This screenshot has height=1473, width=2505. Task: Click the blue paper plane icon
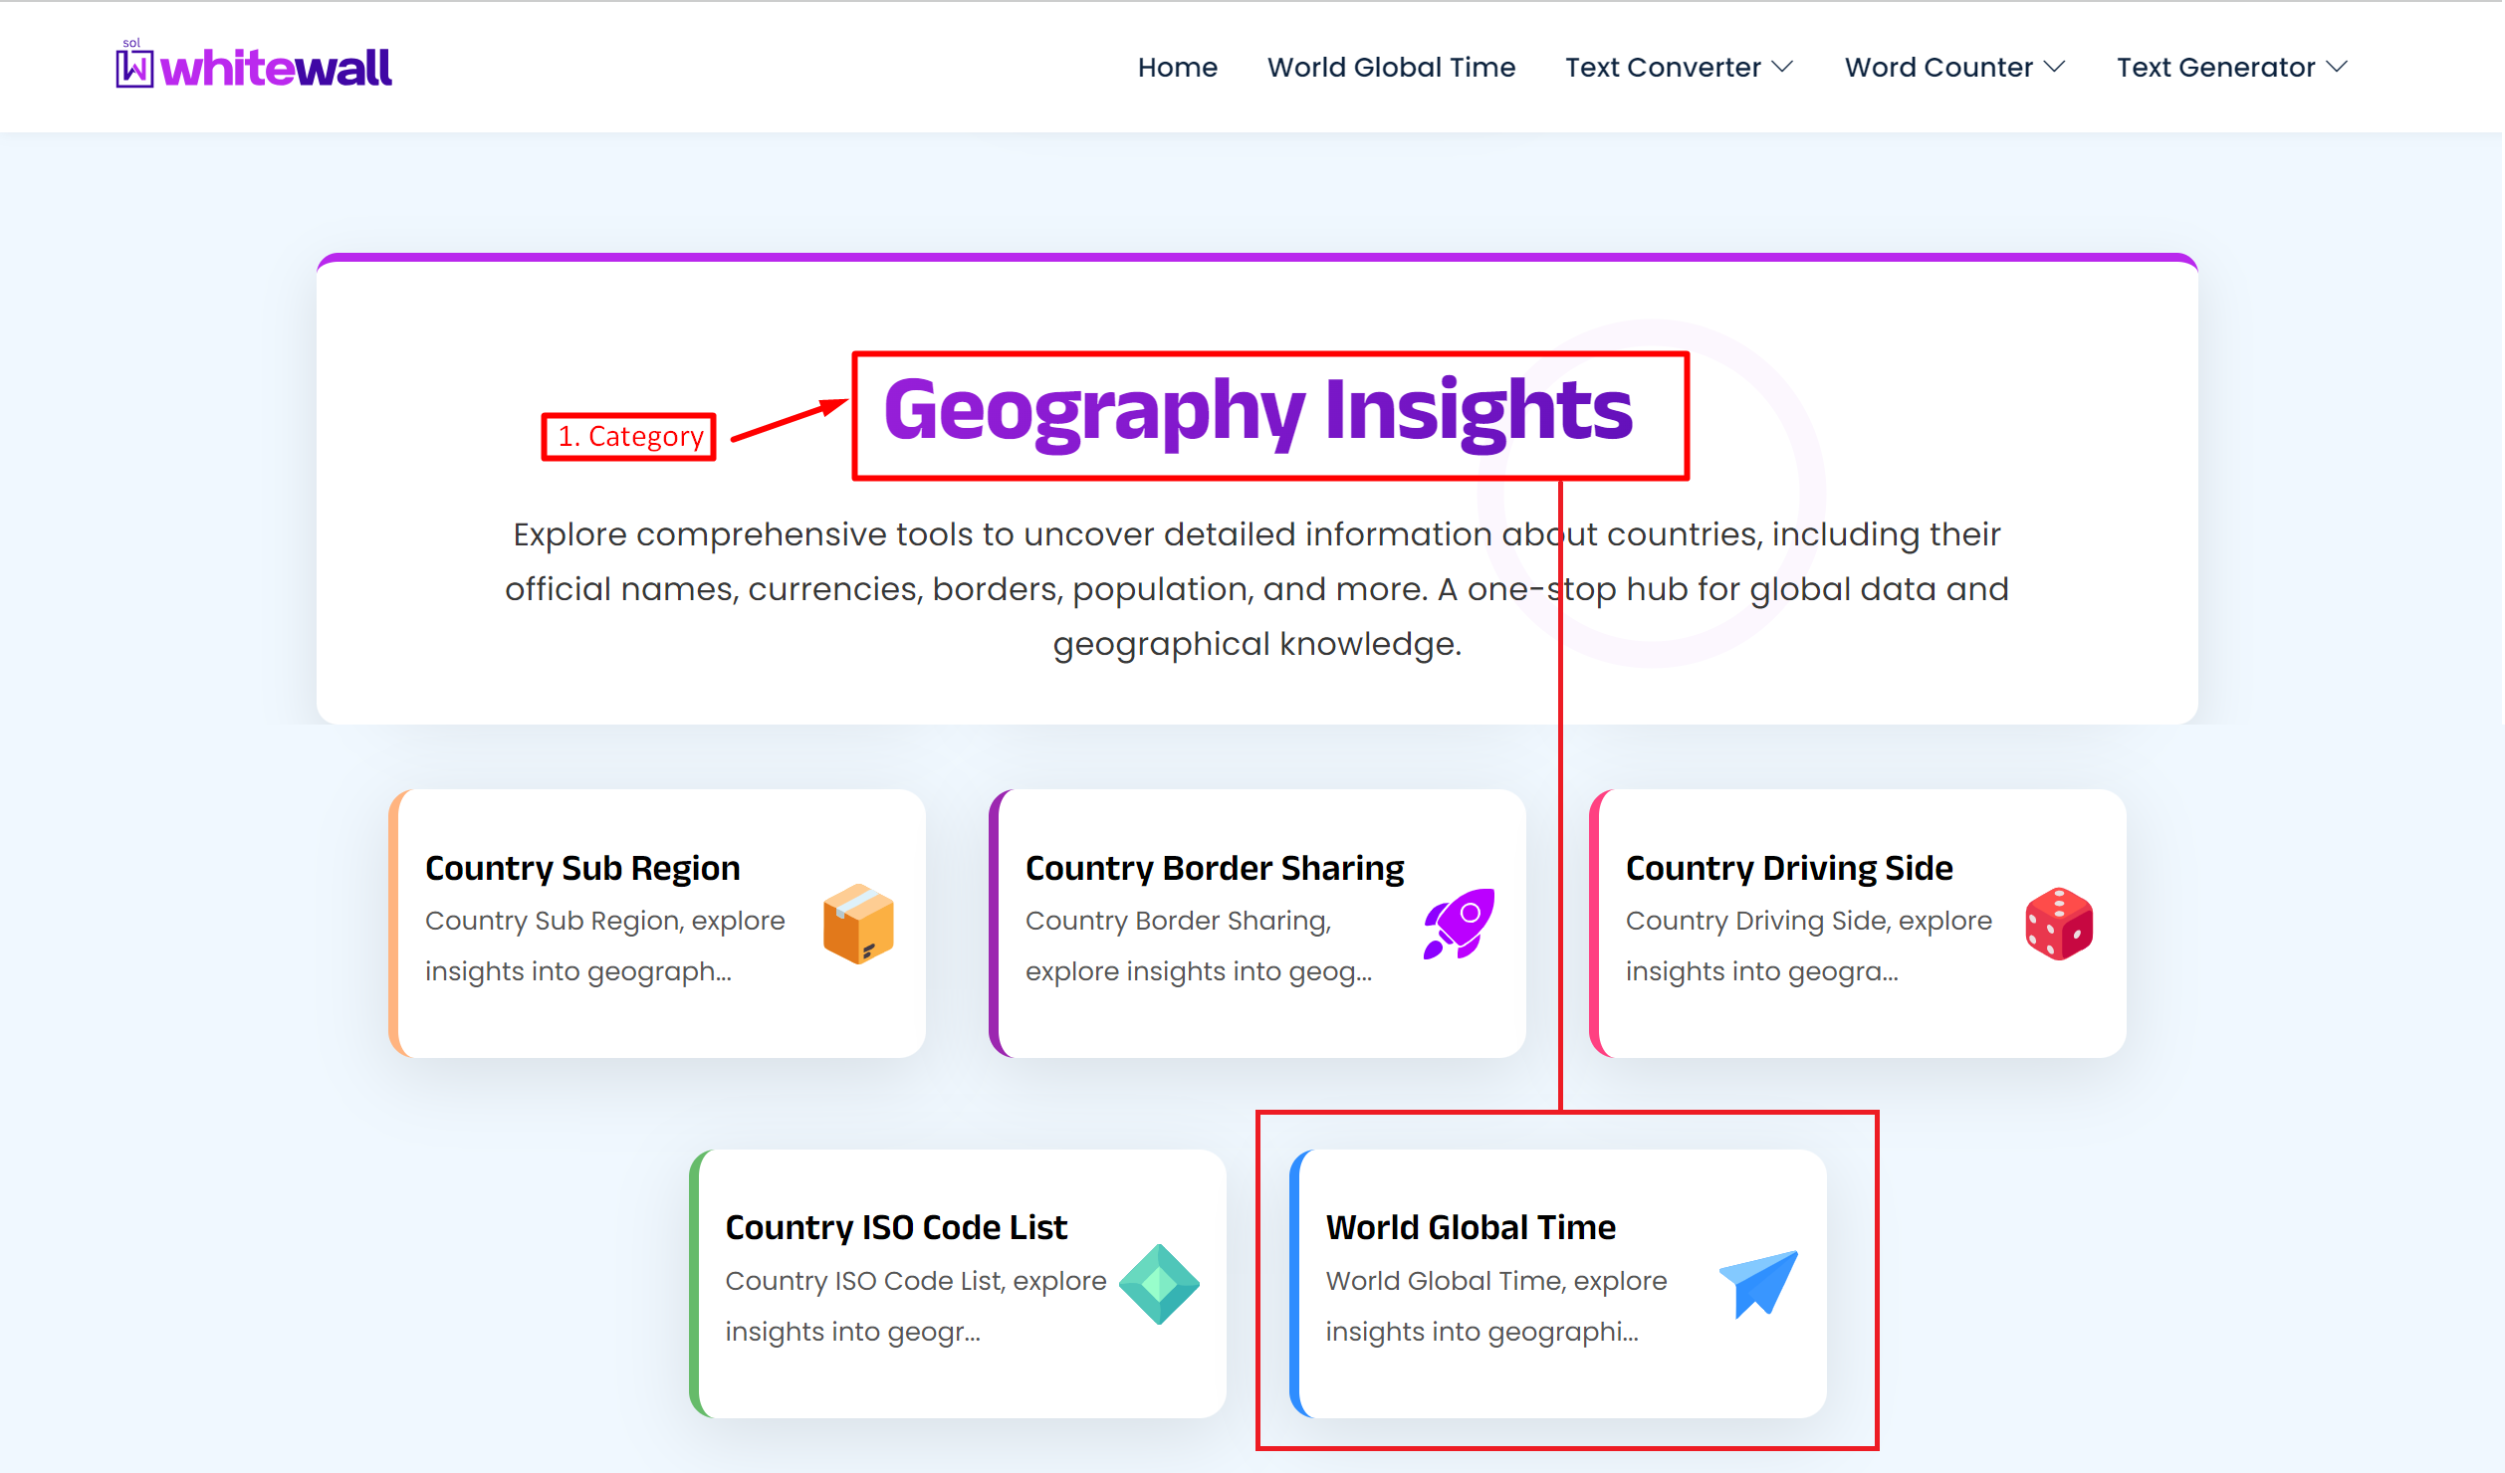pos(1759,1284)
